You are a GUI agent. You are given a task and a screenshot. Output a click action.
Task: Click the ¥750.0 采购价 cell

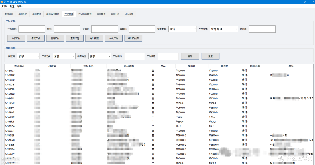(x=180, y=103)
